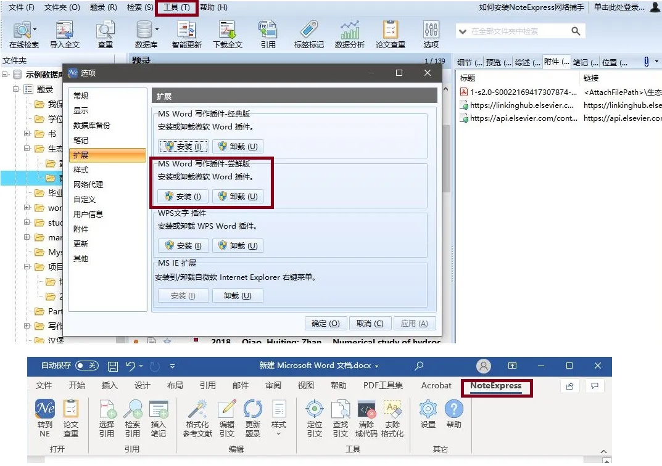The image size is (662, 466).
Task: Click the 导入全文 toolbar icon
Action: click(x=65, y=35)
